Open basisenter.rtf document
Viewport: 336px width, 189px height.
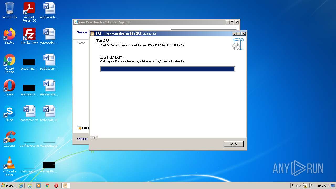pyautogui.click(x=29, y=113)
